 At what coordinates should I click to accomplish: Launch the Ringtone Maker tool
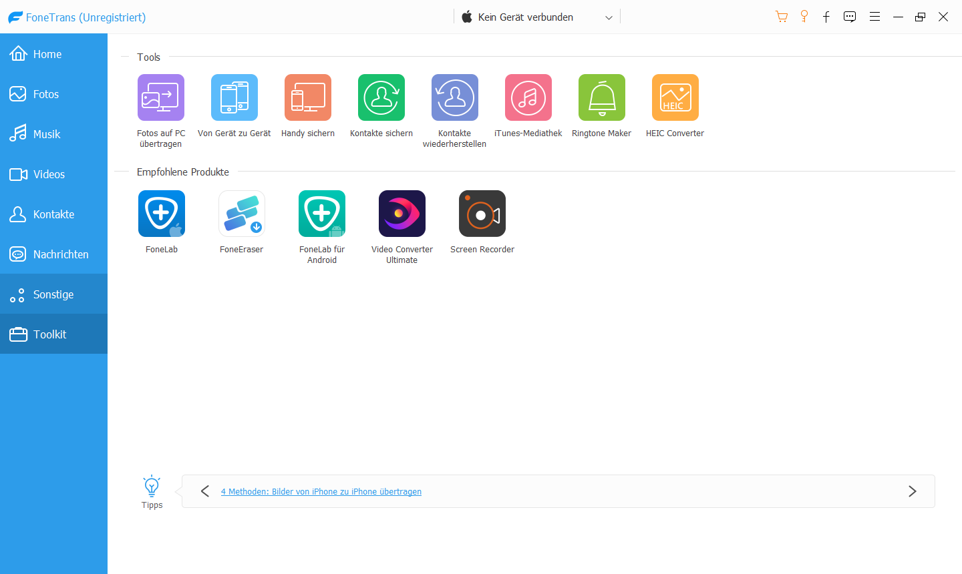602,97
